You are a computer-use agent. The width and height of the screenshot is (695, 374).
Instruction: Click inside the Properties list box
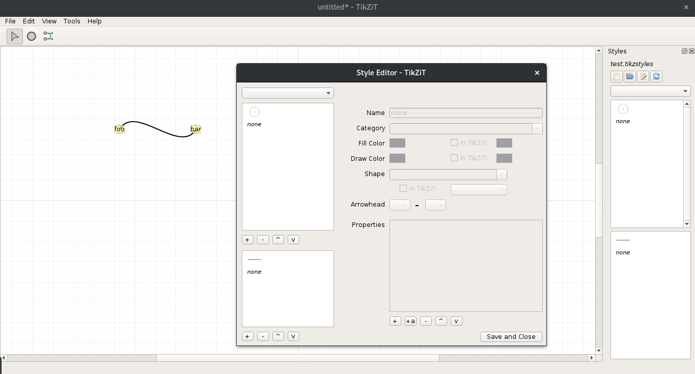click(x=466, y=266)
